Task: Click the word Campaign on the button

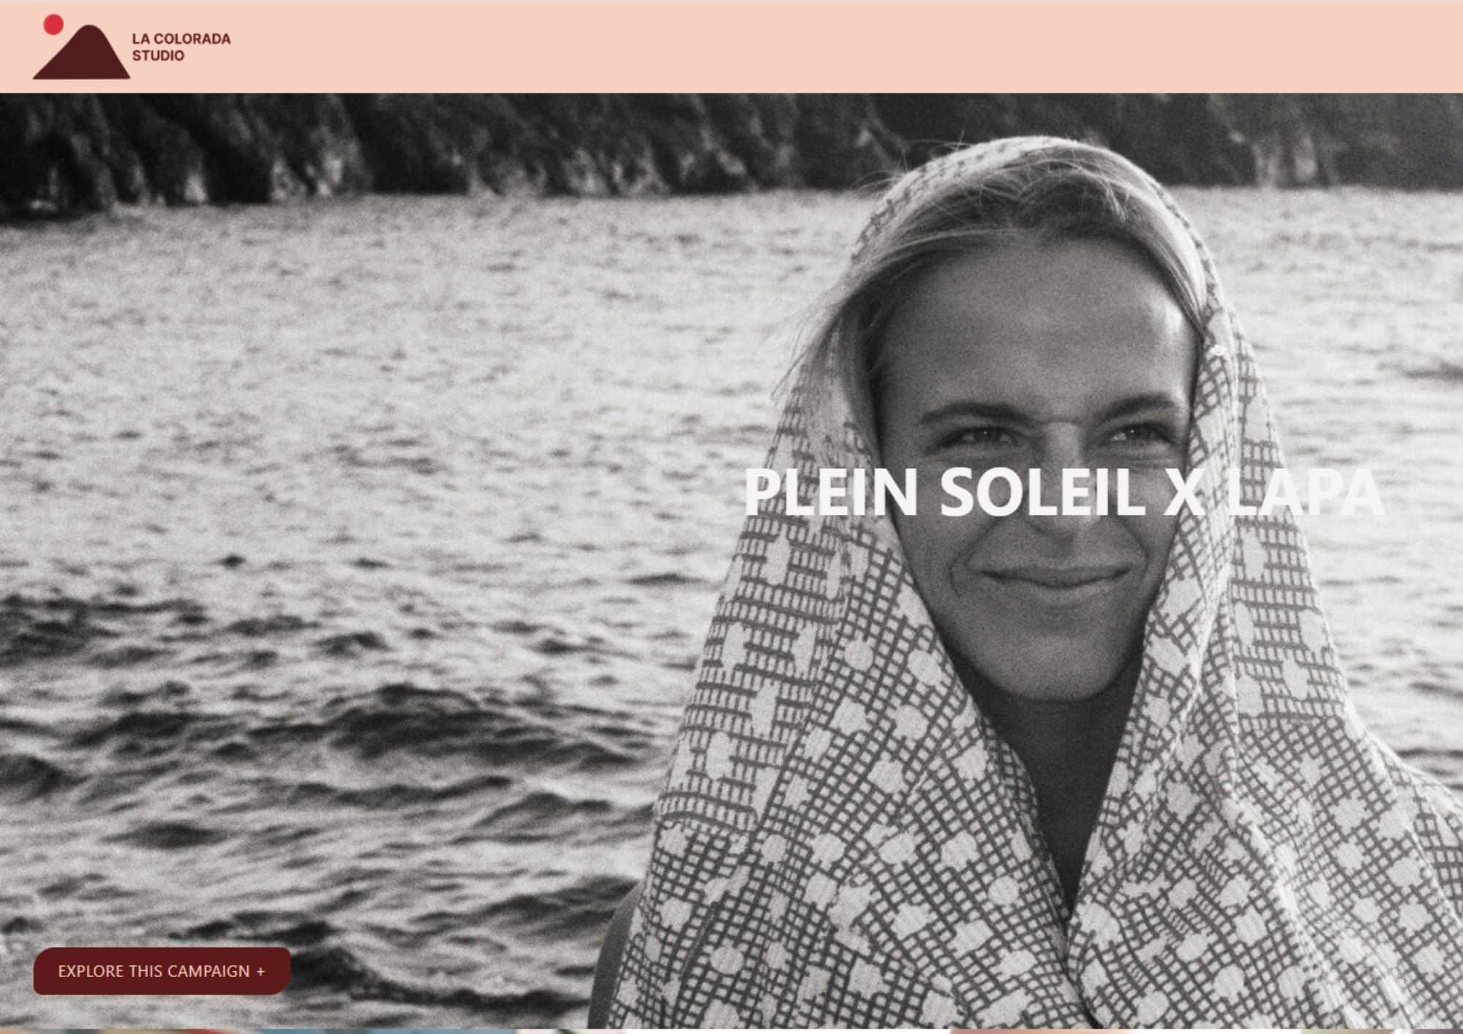Action: tap(209, 971)
